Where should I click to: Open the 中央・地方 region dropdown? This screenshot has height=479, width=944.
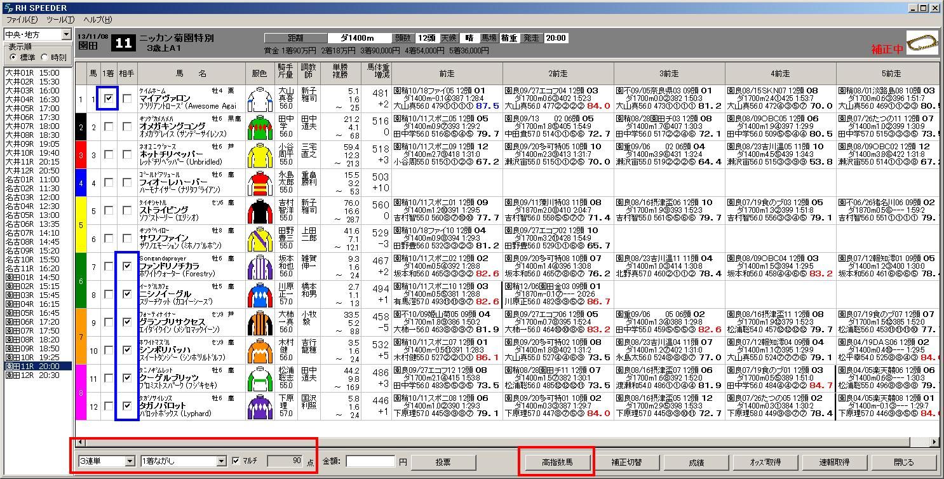66,34
